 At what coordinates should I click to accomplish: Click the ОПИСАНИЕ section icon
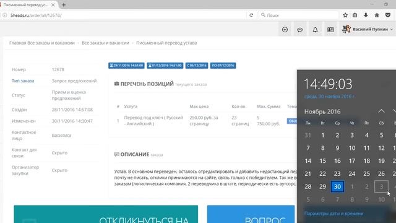pyautogui.click(x=116, y=154)
